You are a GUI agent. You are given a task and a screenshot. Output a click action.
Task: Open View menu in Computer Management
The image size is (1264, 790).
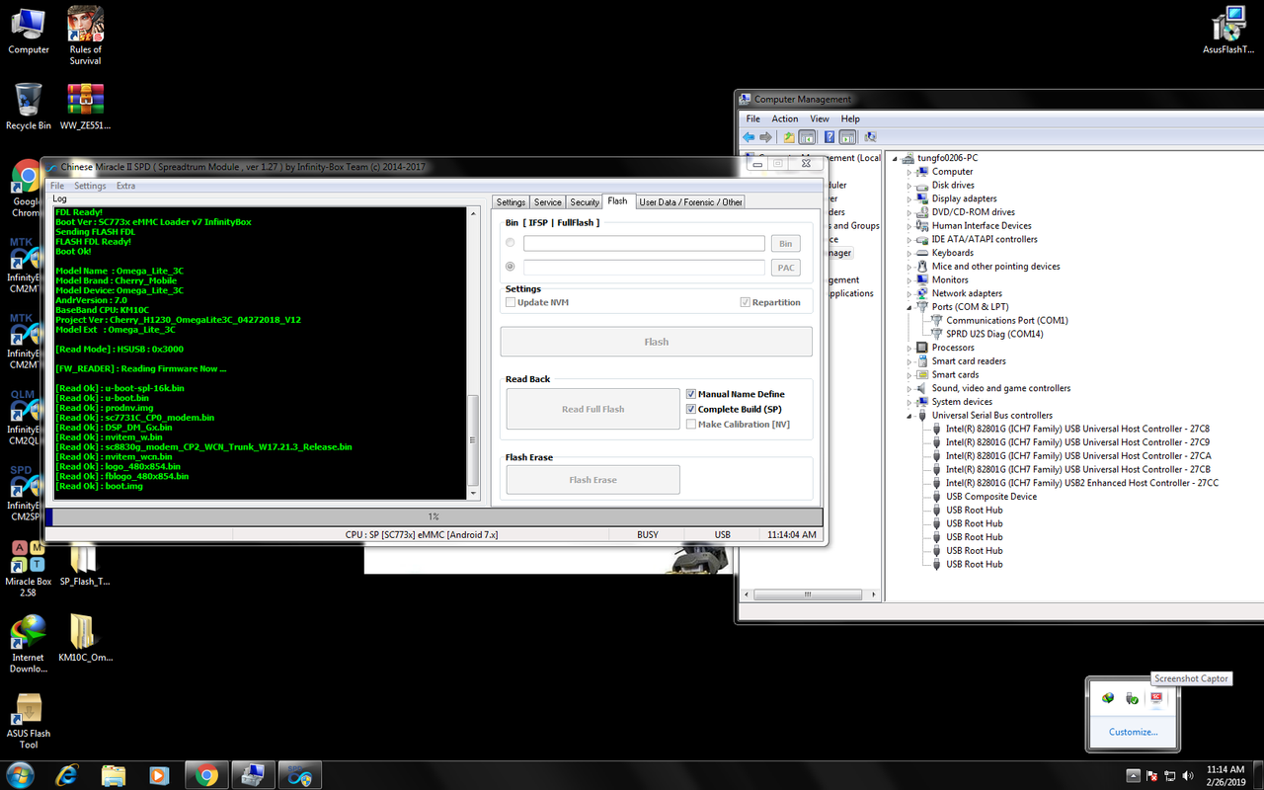(820, 118)
